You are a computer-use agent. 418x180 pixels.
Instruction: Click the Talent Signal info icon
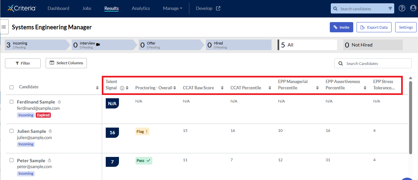tap(122, 88)
